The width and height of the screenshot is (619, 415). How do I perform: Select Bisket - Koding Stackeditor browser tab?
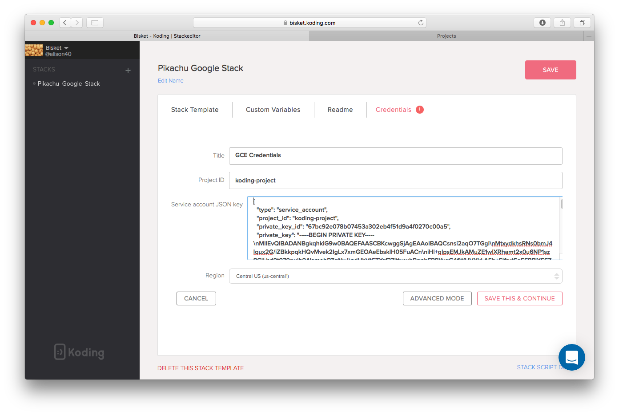pos(167,36)
